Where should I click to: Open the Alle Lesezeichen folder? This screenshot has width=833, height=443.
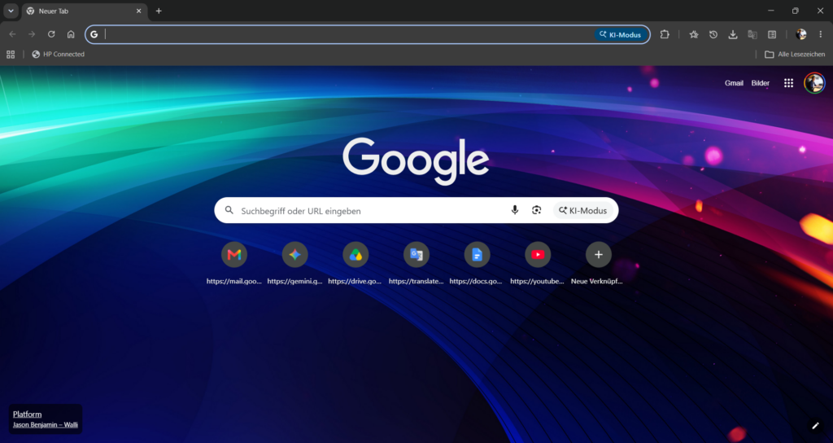pos(795,55)
